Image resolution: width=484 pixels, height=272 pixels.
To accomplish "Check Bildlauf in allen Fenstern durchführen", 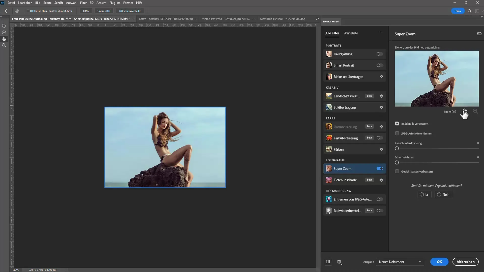I will pyautogui.click(x=28, y=11).
